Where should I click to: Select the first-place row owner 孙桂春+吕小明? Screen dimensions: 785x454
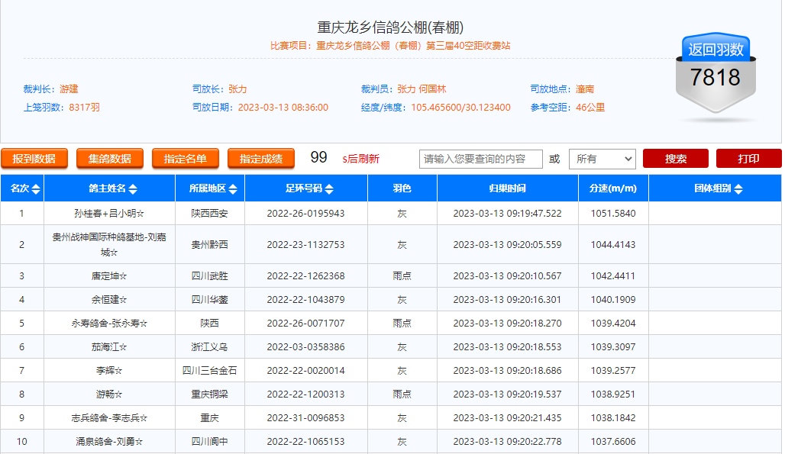click(x=108, y=214)
